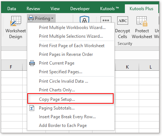Expand the Printing dropdown arrow
This screenshot has width=162, height=136.
point(52,18)
